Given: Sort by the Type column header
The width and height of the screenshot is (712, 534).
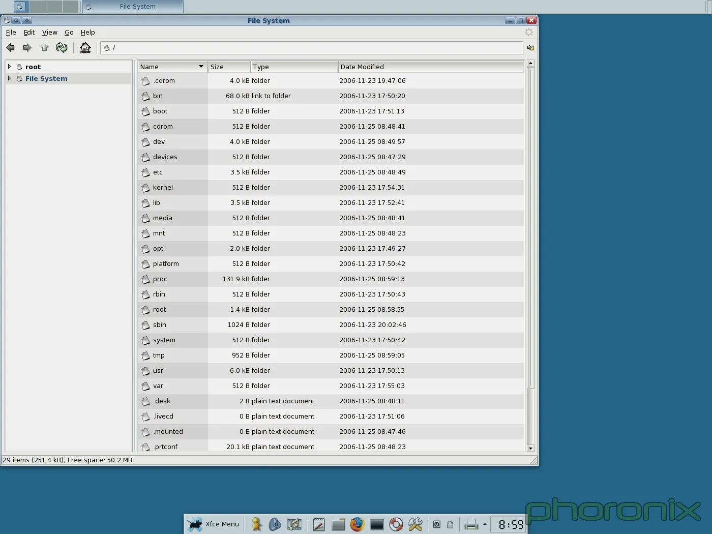Looking at the screenshot, I should coord(294,67).
